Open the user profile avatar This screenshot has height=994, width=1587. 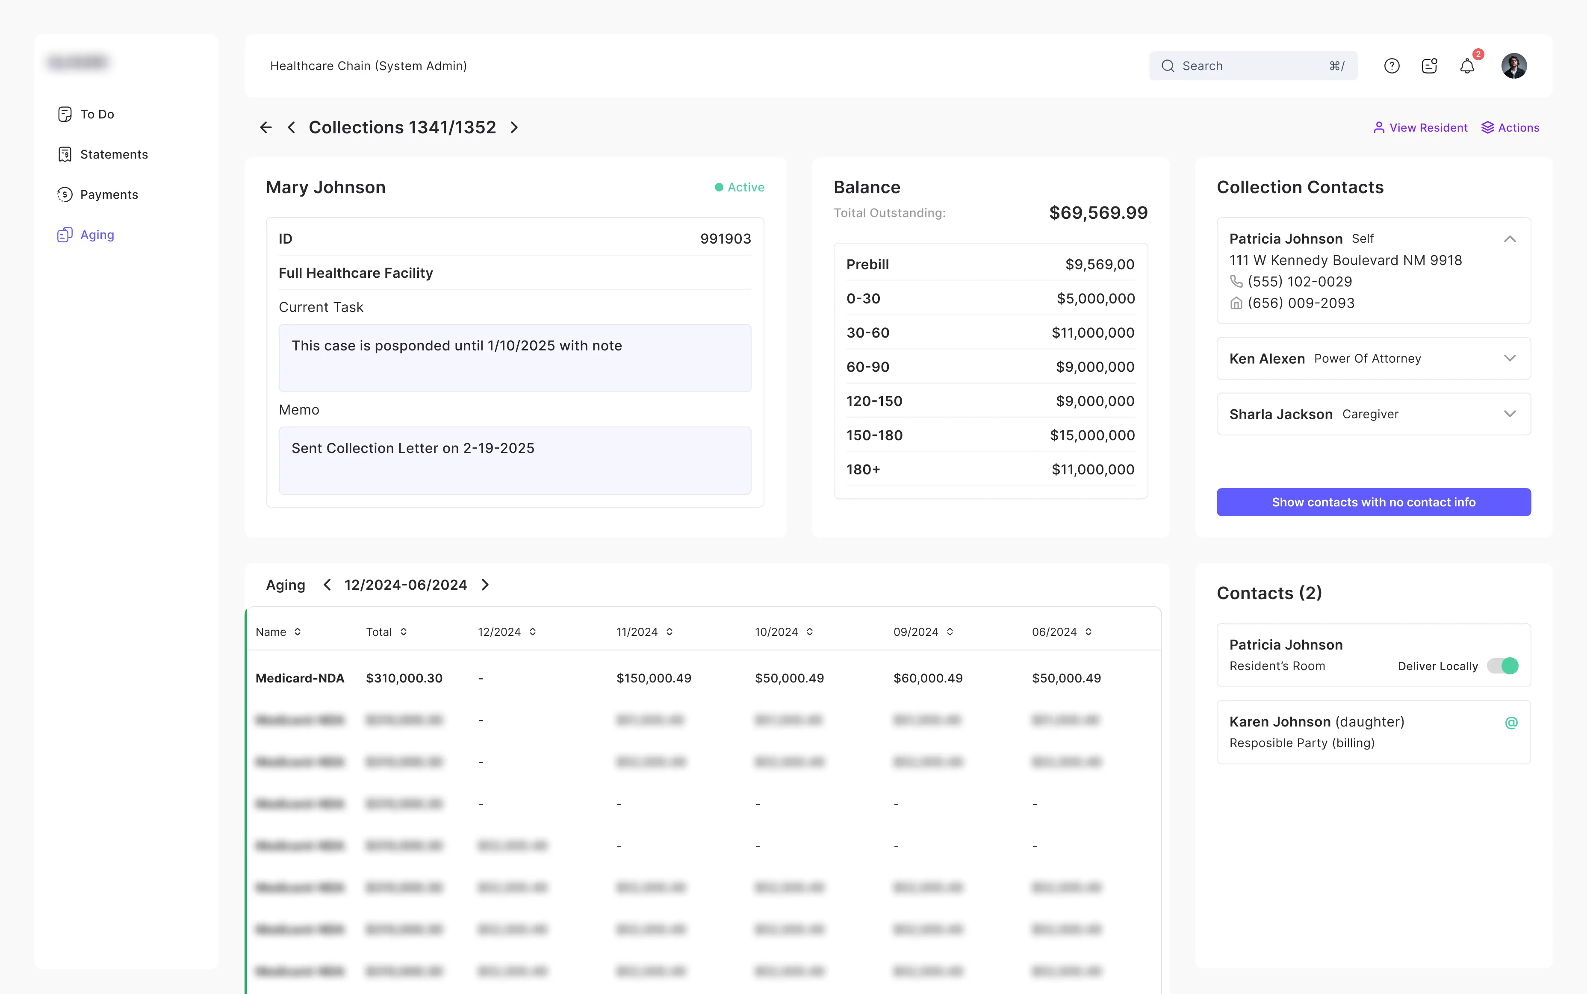1514,66
